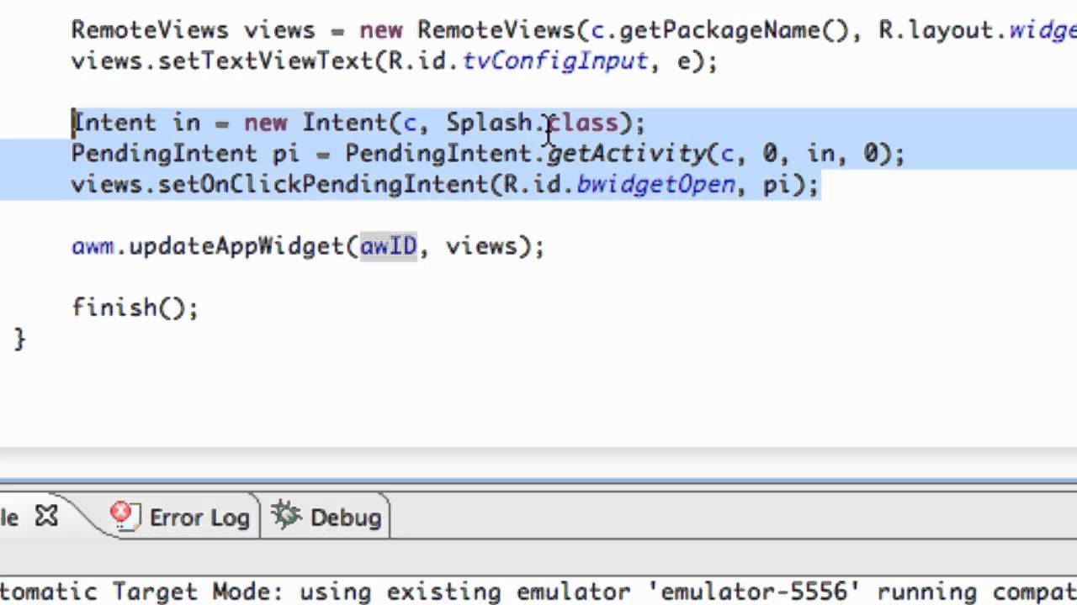Click the Debug bug icon
Screen dimensions: 1077x605
[x=286, y=516]
